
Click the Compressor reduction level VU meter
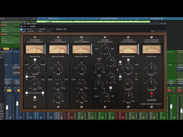(128, 49)
